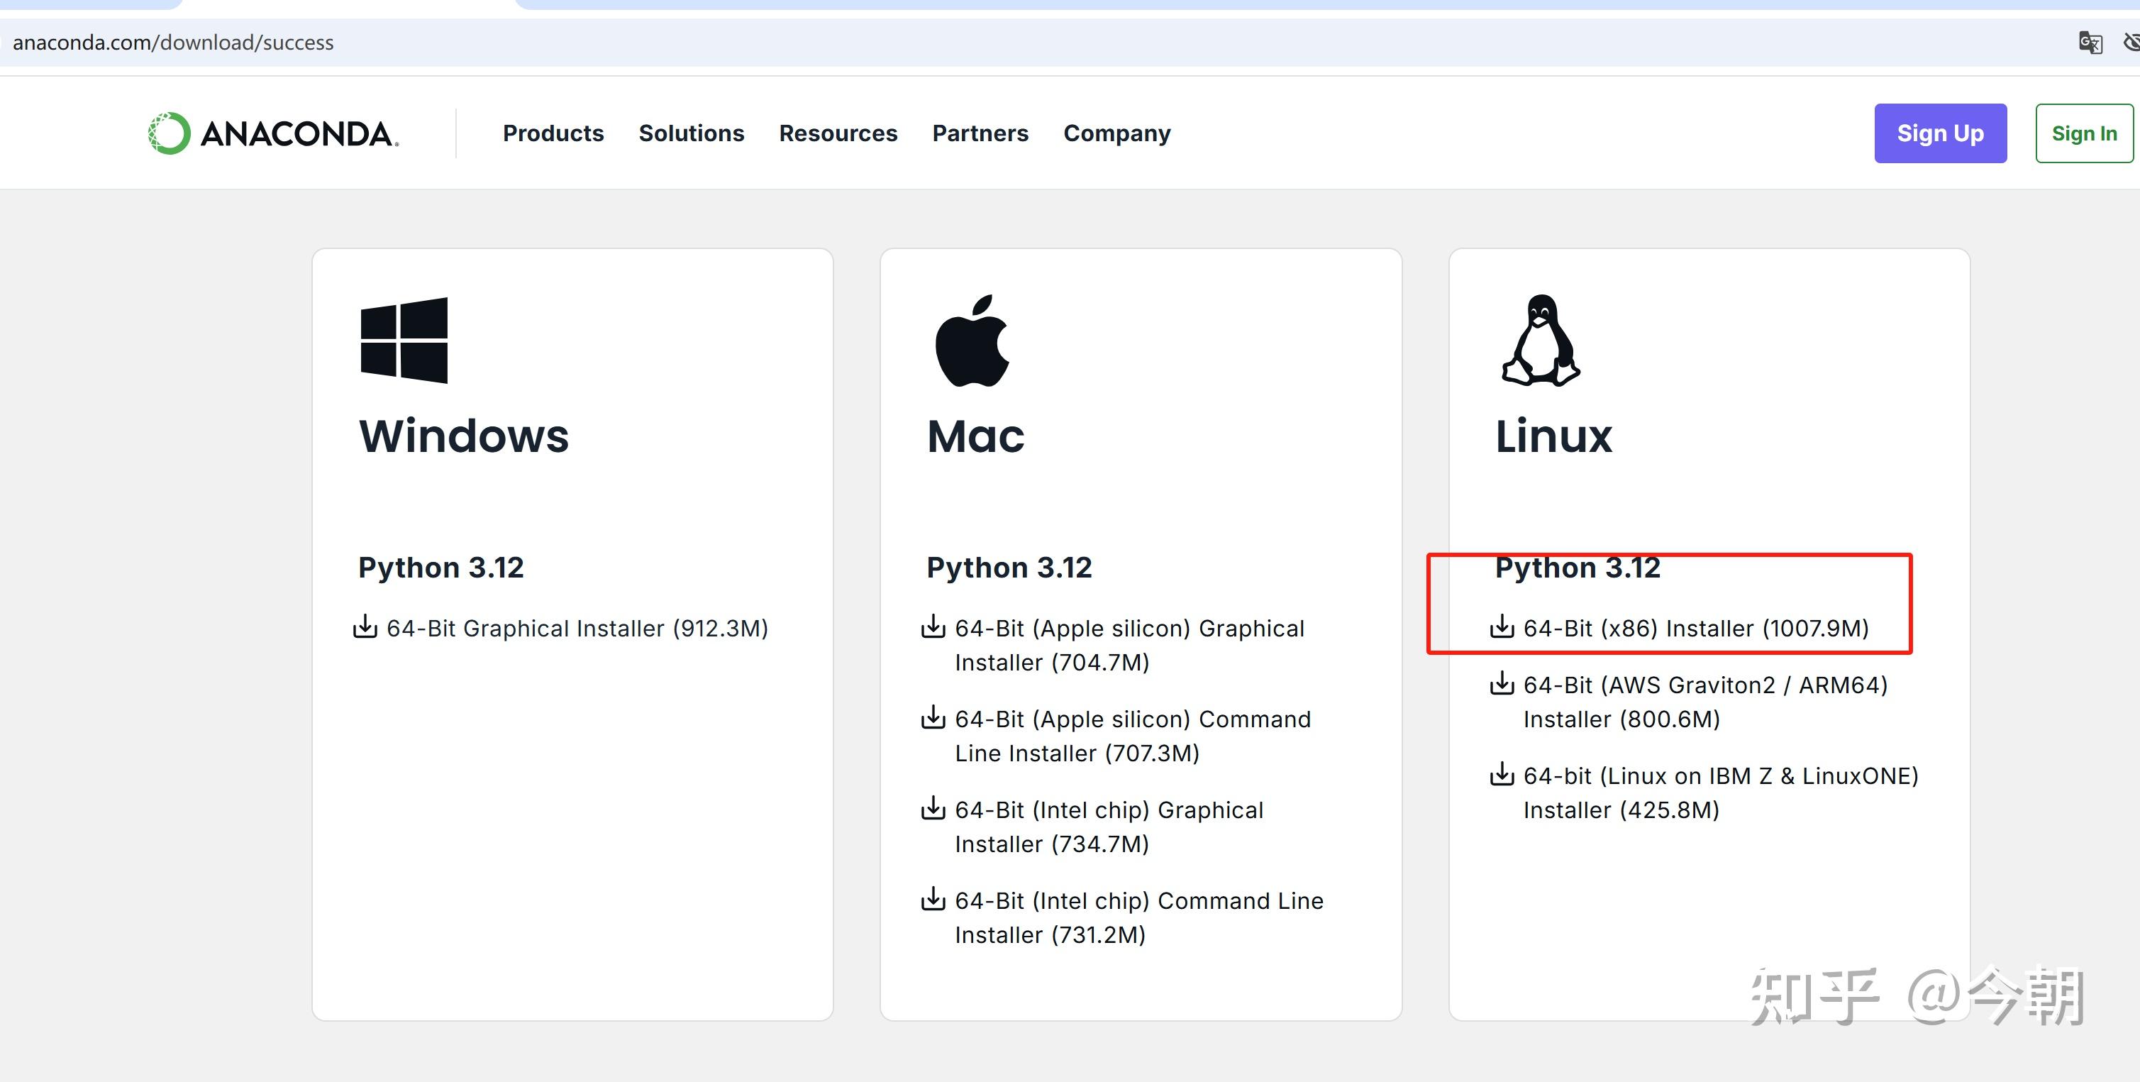Viewport: 2140px width, 1082px height.
Task: Open the Resources menu
Action: tap(838, 134)
